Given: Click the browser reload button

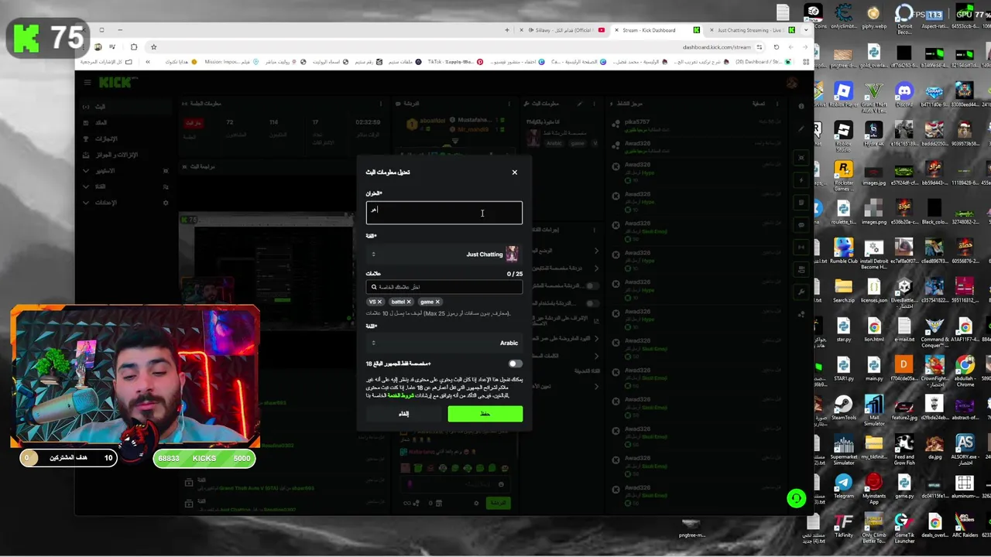Looking at the screenshot, I should pos(777,47).
